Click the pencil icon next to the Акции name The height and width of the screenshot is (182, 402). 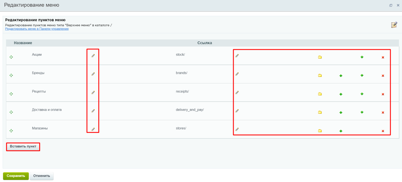[93, 56]
